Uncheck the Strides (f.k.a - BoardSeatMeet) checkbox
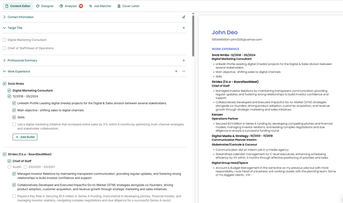The height and width of the screenshot is (203, 343). coord(5,154)
